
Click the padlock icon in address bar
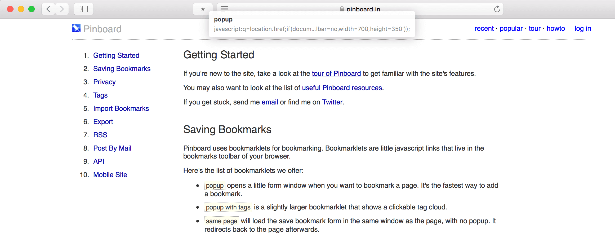tap(342, 9)
